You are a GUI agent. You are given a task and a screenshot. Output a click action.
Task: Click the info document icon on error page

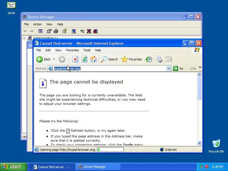pyautogui.click(x=43, y=83)
